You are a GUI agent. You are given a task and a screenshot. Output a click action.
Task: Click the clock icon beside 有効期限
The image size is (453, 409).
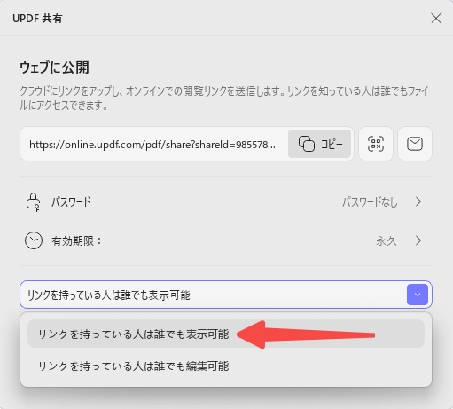(x=34, y=240)
